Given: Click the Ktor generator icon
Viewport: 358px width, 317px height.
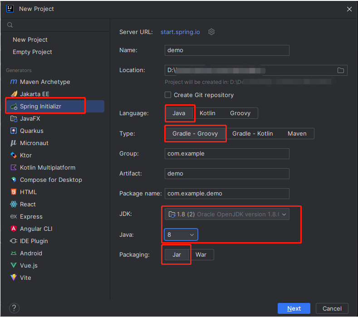Looking at the screenshot, I should (x=14, y=155).
